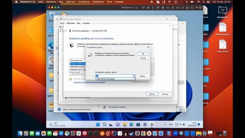245x138 pixels.
Task: Open Slack from the macOS Dock
Action: pyautogui.click(x=79, y=133)
